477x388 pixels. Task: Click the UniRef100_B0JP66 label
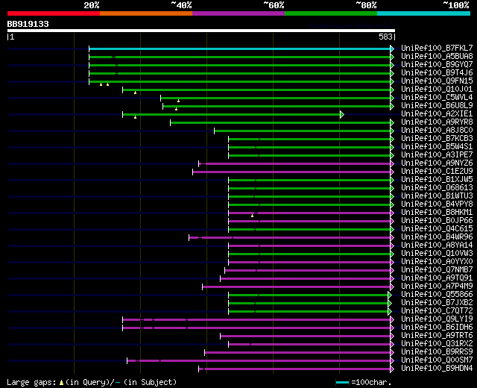coord(437,221)
